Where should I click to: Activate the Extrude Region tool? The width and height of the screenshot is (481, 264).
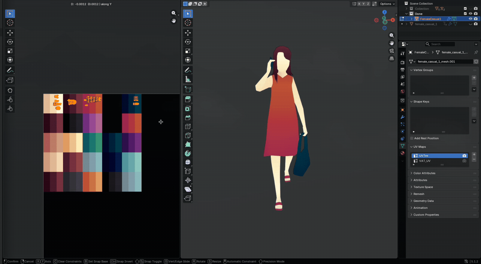pos(188,99)
